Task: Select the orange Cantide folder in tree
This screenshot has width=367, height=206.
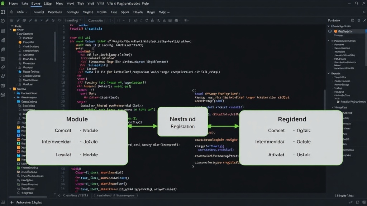Action: click(26, 42)
